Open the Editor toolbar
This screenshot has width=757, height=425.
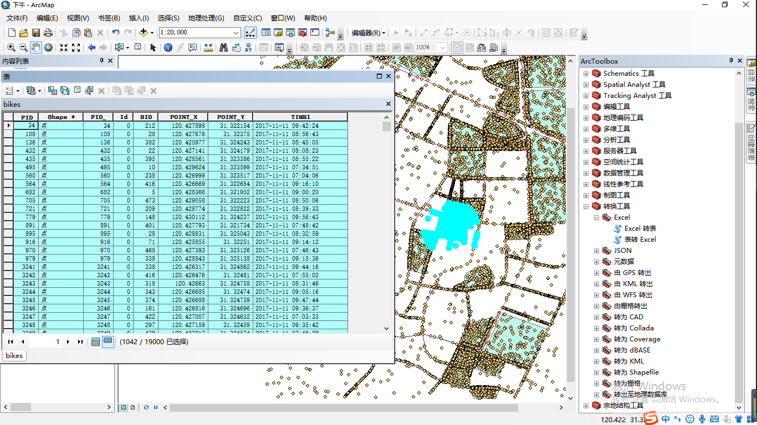[x=250, y=33]
